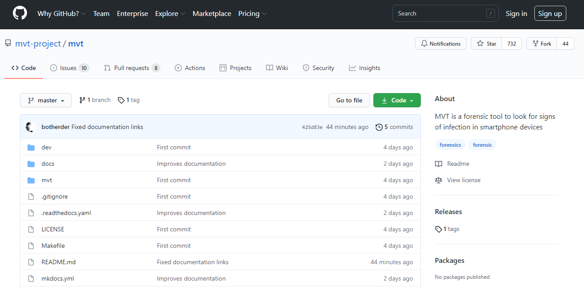Click the tag icon next to 1 tag
This screenshot has height=289, width=584.
(121, 100)
